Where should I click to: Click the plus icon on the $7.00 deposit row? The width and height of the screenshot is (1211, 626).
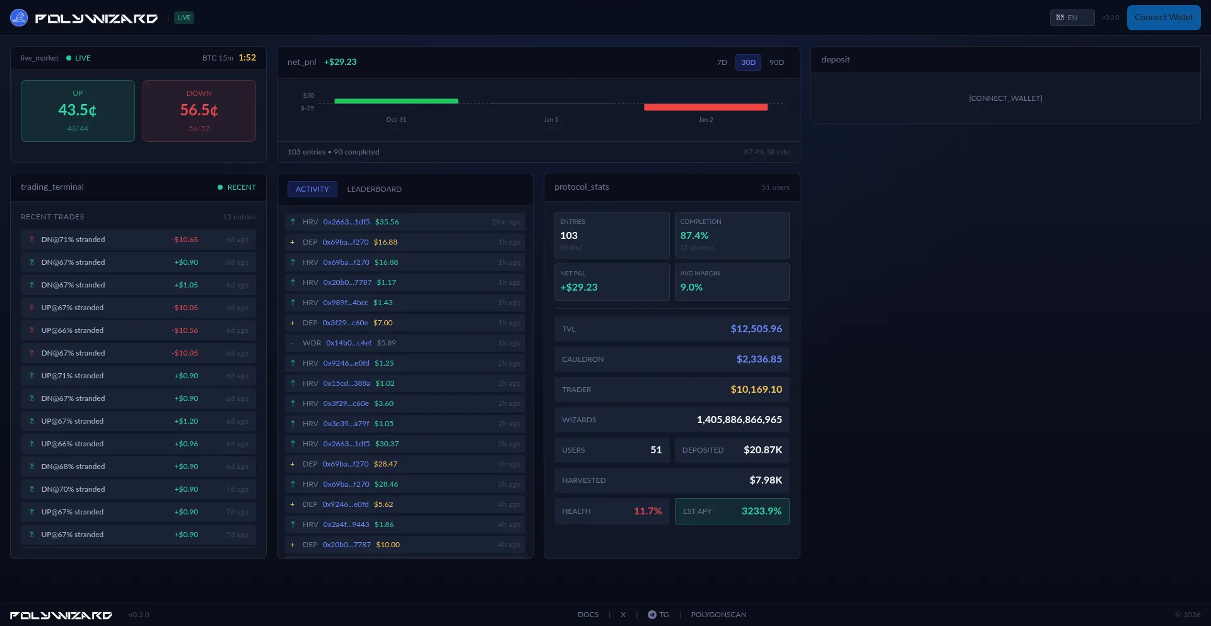[292, 323]
